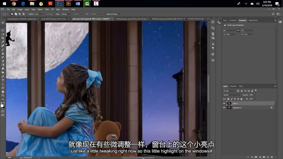This screenshot has width=283, height=159.
Task: Select the History Brush tool
Action: [3, 57]
